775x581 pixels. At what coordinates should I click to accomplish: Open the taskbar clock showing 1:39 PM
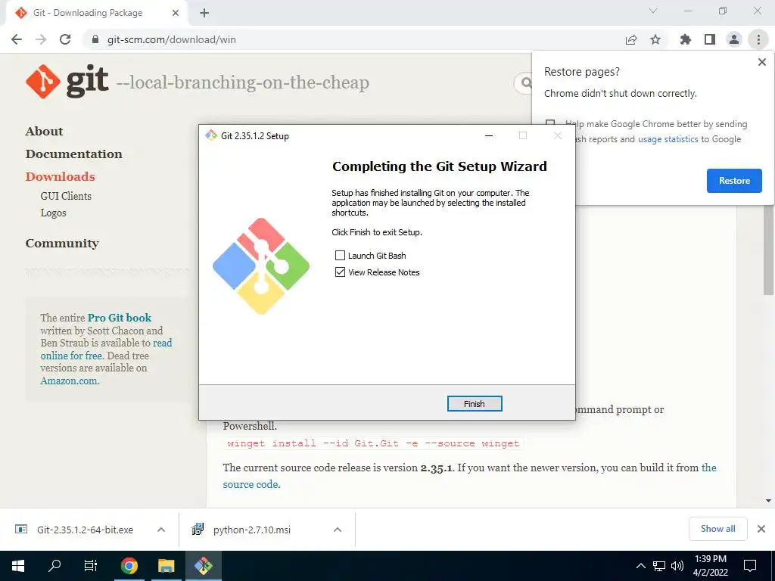click(711, 566)
